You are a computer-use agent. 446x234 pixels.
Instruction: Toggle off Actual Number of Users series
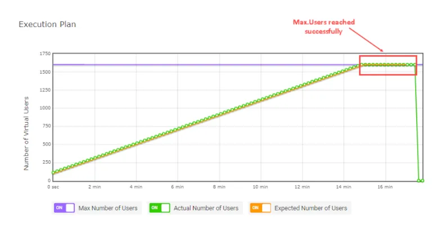[x=160, y=208]
